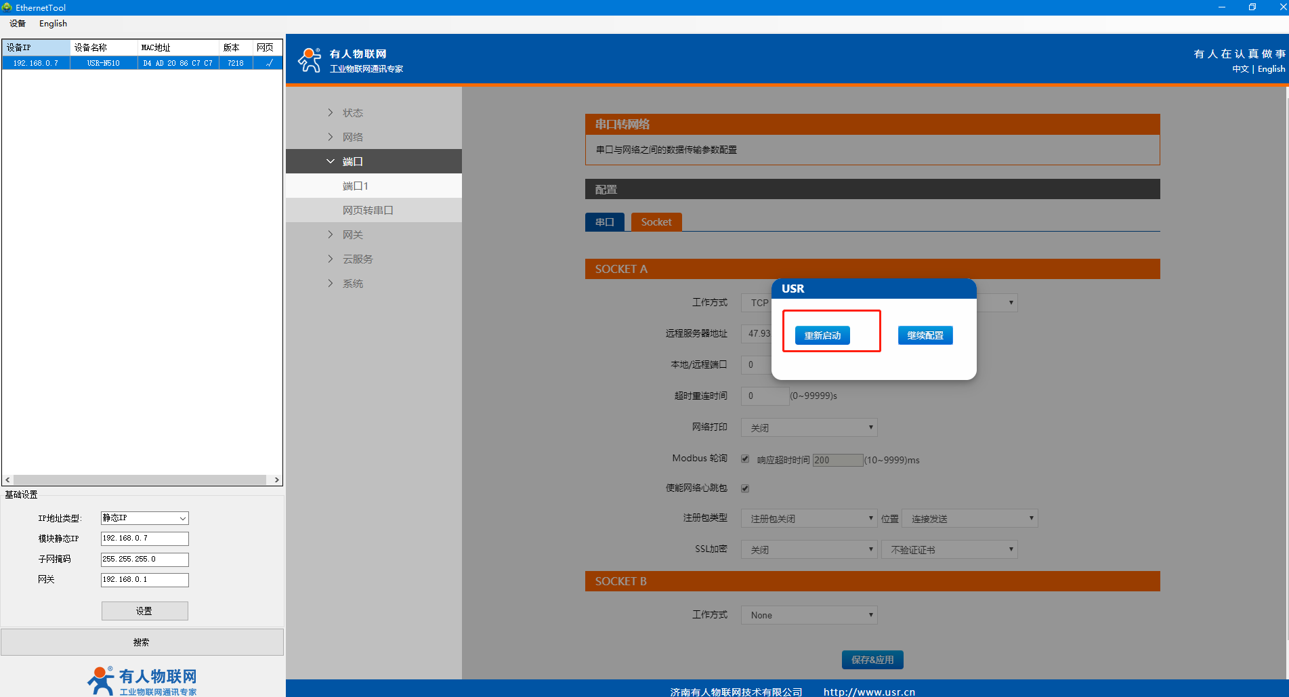This screenshot has height=697, width=1289.
Task: Open the IP地址类型 dropdown
Action: pos(144,518)
